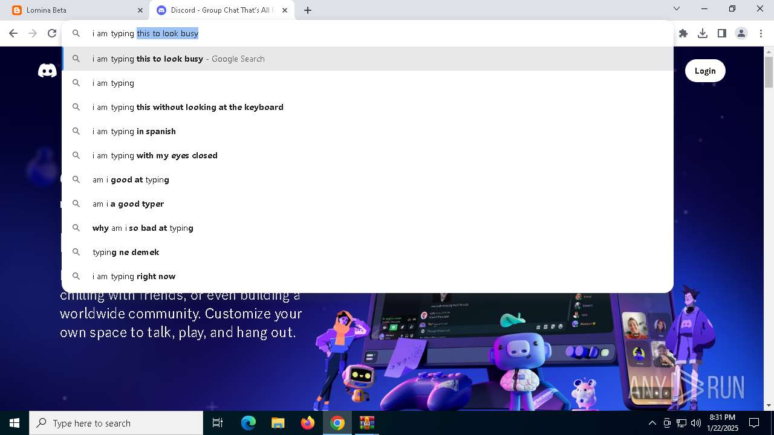
Task: Click the scrollbar down arrow
Action: tap(769, 405)
